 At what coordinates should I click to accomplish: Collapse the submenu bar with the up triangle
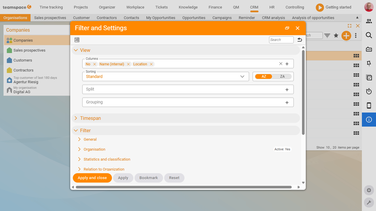[357, 18]
